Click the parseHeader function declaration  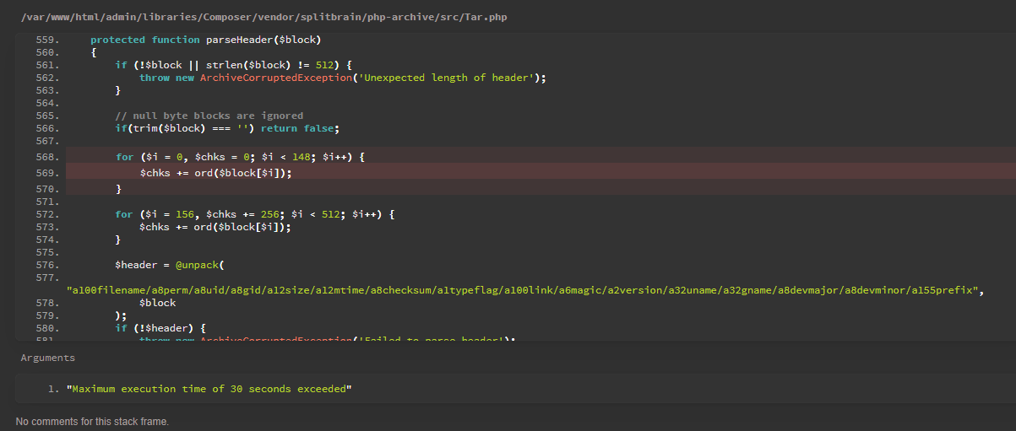click(x=205, y=40)
